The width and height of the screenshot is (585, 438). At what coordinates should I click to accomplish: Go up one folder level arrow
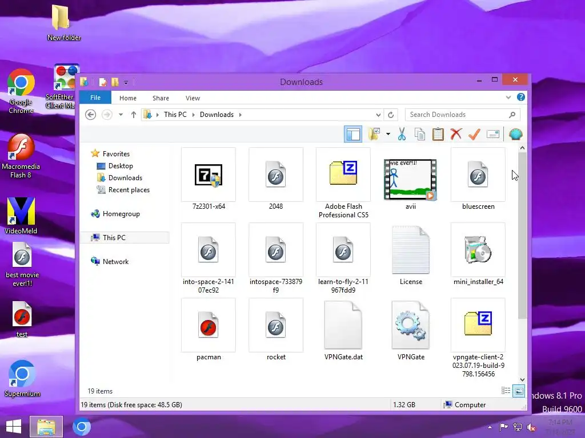tap(134, 114)
